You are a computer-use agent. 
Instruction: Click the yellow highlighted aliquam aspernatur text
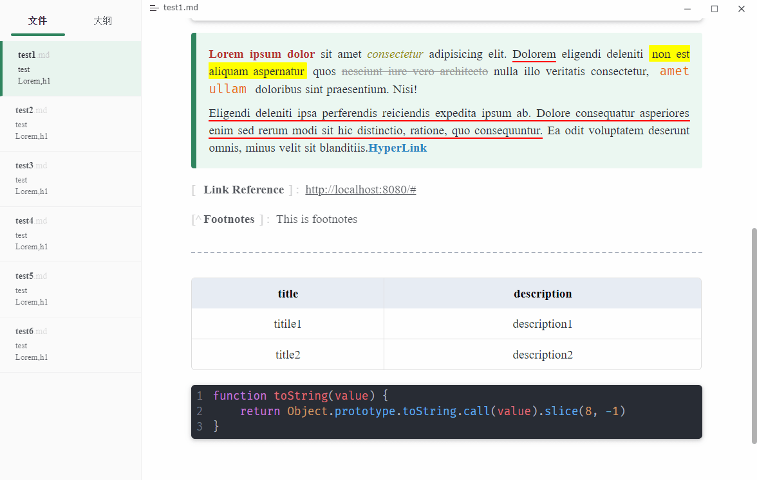[x=257, y=72]
